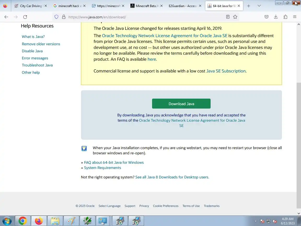Close the https://minecraft tab

click(123, 6)
